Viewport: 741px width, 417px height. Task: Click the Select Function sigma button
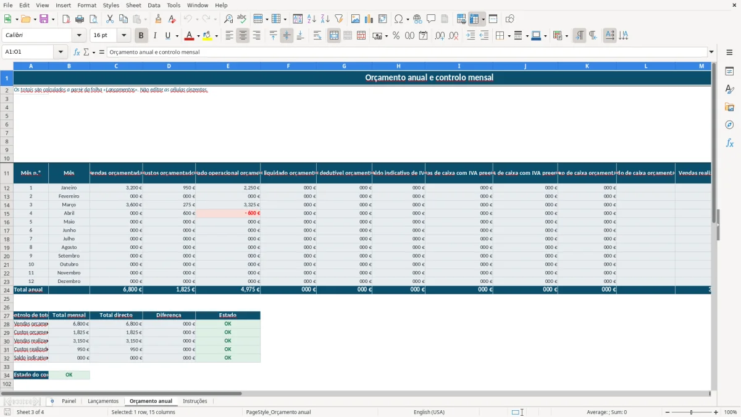coord(86,52)
